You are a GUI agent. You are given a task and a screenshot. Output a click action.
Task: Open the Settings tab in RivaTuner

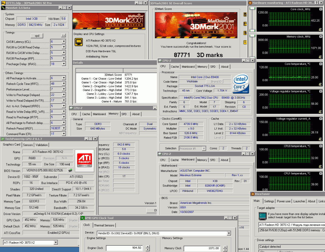(x=269, y=201)
